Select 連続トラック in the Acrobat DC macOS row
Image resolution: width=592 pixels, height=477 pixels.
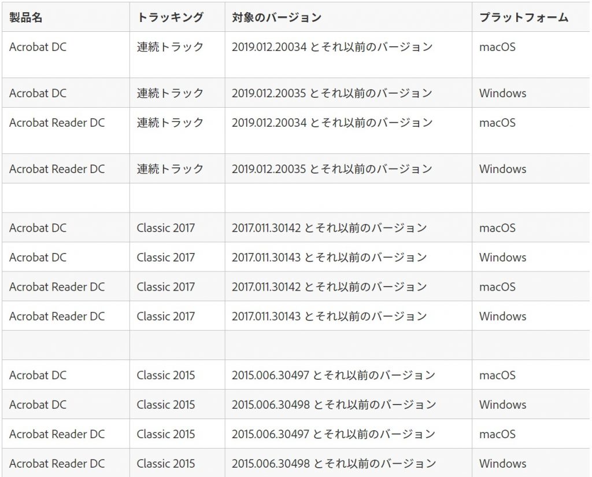(x=170, y=47)
